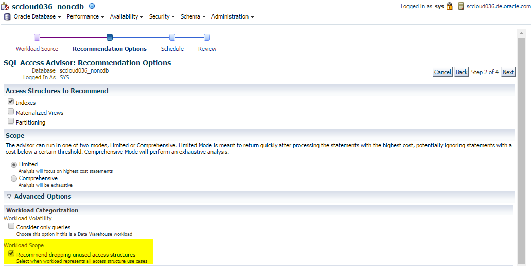Uncheck the Indexes checkbox

11,102
